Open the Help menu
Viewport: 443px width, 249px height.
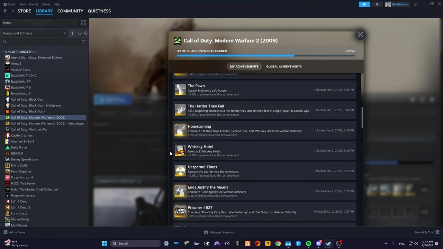coord(56,4)
